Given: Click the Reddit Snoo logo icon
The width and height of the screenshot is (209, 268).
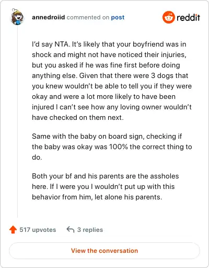Looking at the screenshot, I should coord(169,17).
